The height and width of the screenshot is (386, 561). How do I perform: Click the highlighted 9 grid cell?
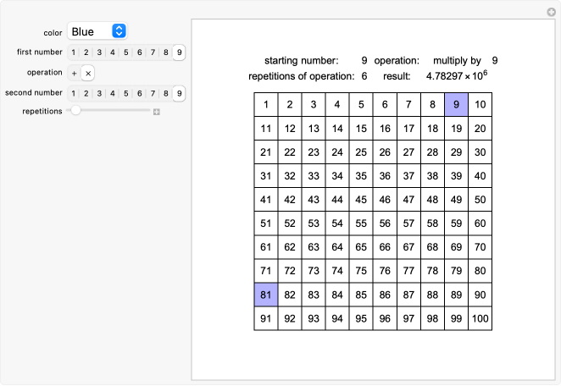456,105
